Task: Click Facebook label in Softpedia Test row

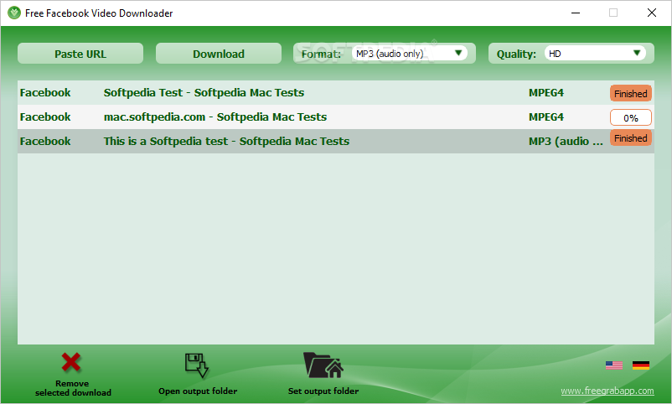Action: 45,93
